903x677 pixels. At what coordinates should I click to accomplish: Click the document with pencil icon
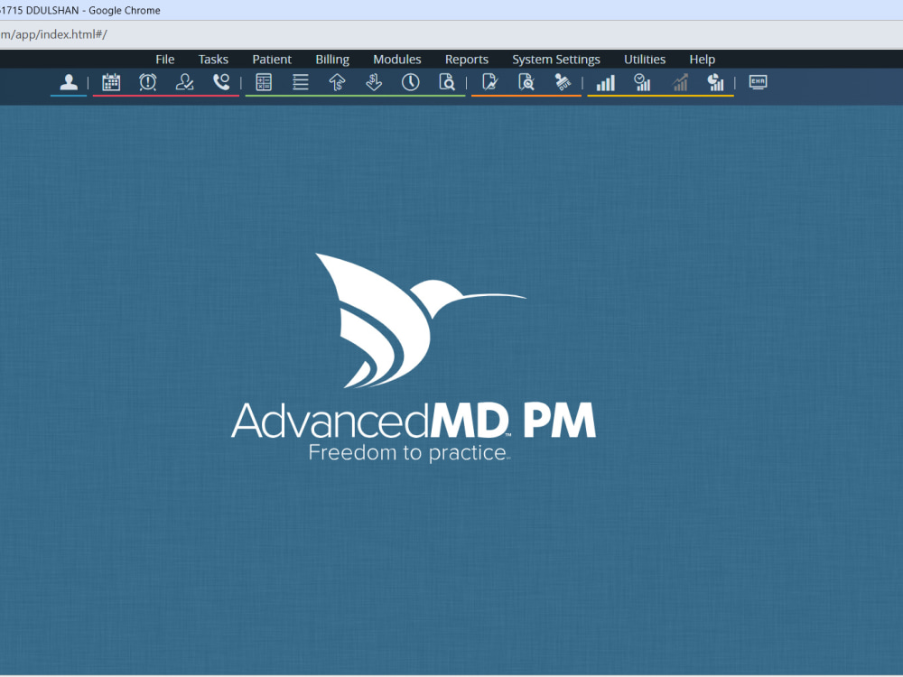point(490,82)
